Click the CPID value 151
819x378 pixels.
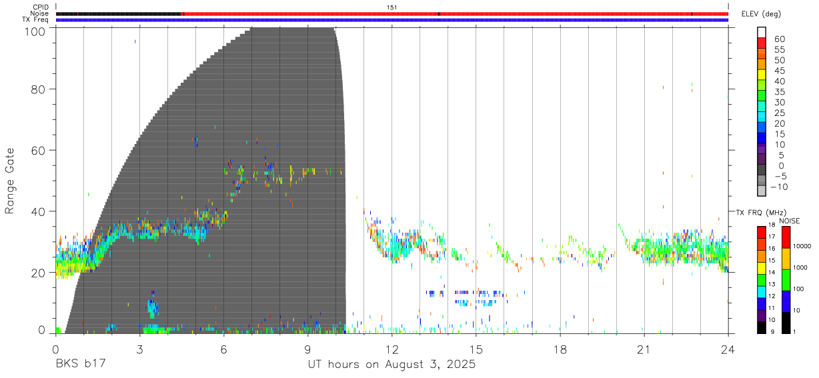391,7
